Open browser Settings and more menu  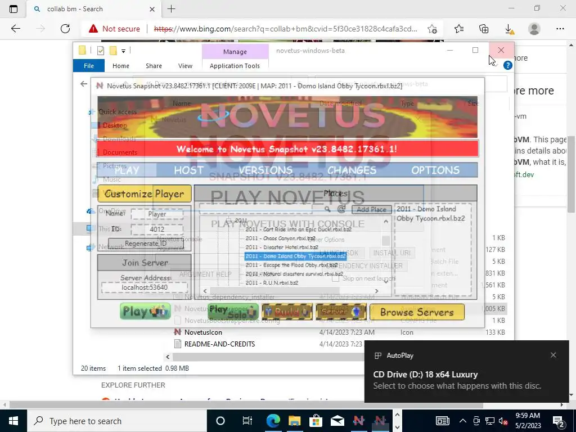pos(560,29)
